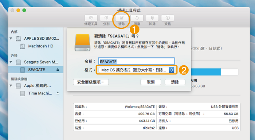The width and height of the screenshot is (255, 140).
Task: Click the disk2s2 device value
Action: (149, 128)
